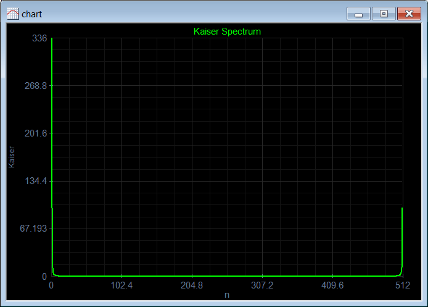Click y-axis value 134.4
The height and width of the screenshot is (307, 428).
pos(36,181)
